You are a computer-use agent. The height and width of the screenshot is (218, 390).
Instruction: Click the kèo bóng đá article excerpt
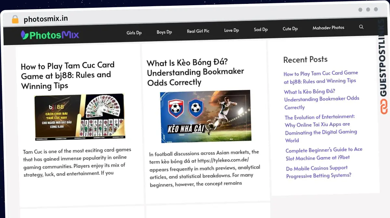(x=205, y=168)
